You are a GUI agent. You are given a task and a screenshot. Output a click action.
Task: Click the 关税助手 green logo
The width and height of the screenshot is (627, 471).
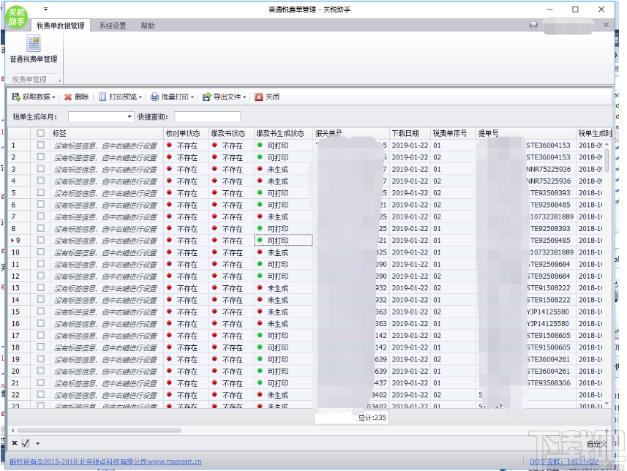(x=17, y=17)
